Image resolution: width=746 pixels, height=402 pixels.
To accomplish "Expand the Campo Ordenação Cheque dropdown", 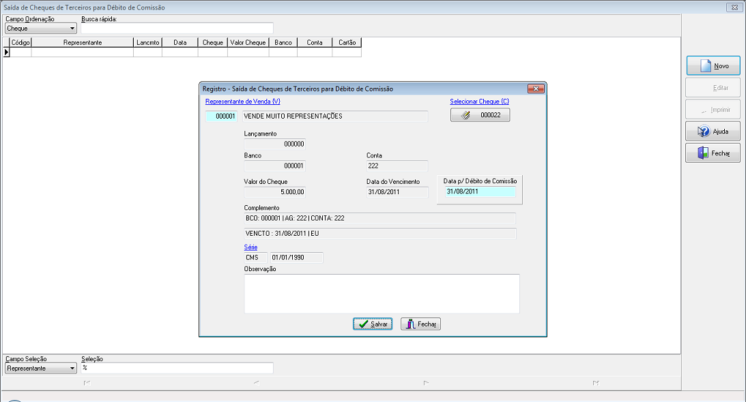I will [40, 29].
